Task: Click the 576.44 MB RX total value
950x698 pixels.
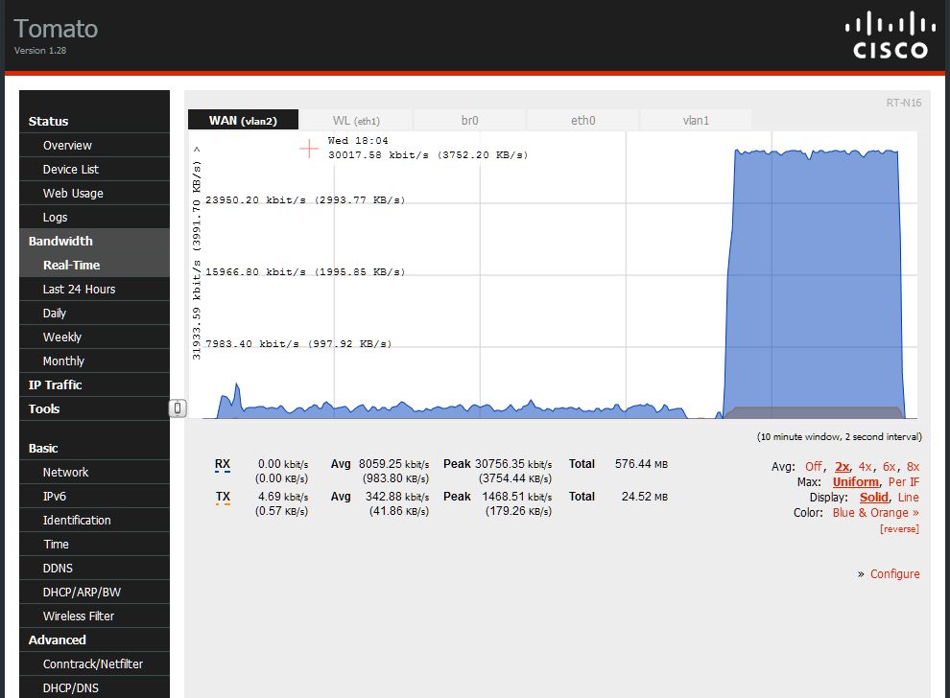Action: pos(641,464)
